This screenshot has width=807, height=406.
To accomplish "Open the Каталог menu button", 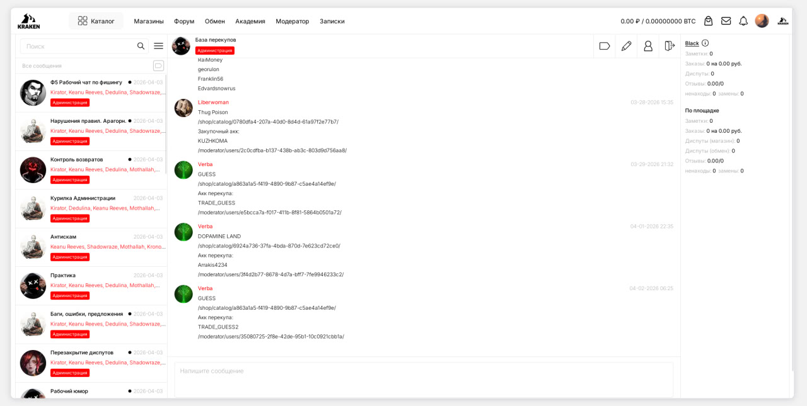I will click(x=96, y=21).
